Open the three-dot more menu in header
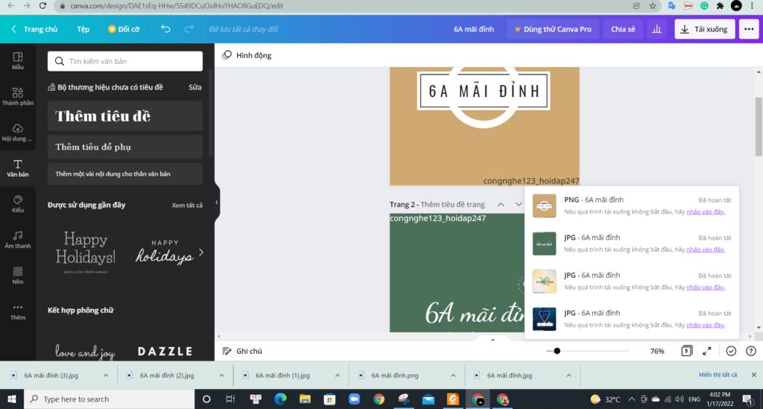The height and width of the screenshot is (409, 763). coord(749,29)
